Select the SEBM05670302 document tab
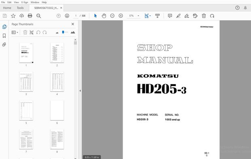251x159 pixels. (46, 8)
